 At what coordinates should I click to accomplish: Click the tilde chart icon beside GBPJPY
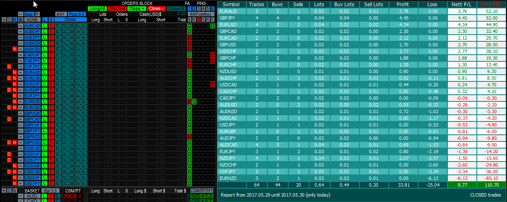tap(21, 131)
